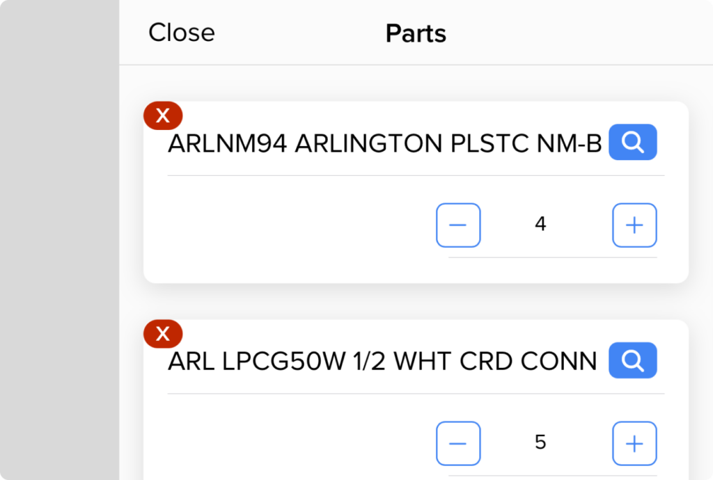Select the quantity value 4
The image size is (713, 480).
pos(540,225)
